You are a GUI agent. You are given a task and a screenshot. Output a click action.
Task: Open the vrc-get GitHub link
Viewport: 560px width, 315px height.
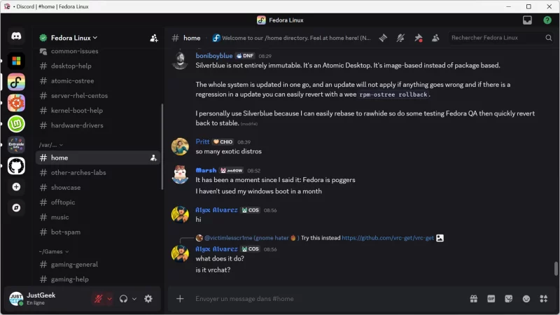pyautogui.click(x=386, y=238)
